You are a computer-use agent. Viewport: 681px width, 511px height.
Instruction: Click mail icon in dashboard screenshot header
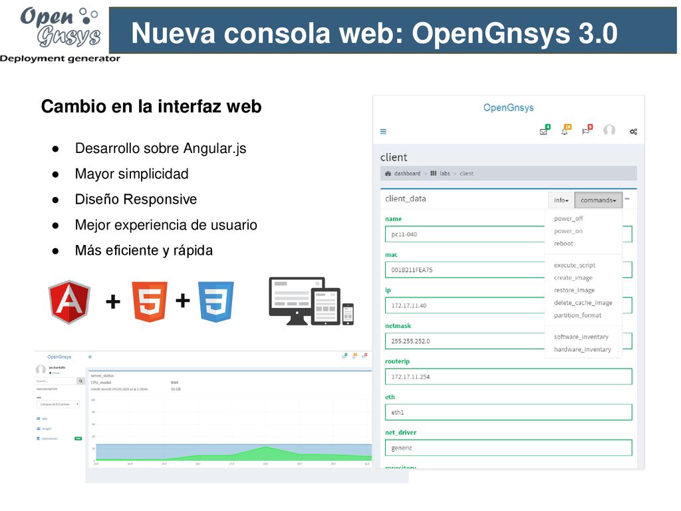(344, 356)
